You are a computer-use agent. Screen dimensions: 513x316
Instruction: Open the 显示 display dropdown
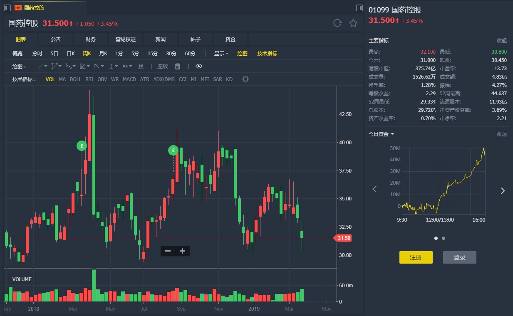point(221,53)
